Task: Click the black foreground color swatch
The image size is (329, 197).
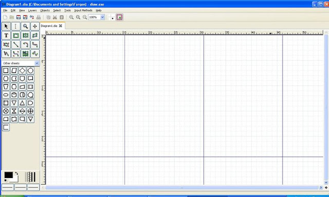Action: (x=8, y=175)
